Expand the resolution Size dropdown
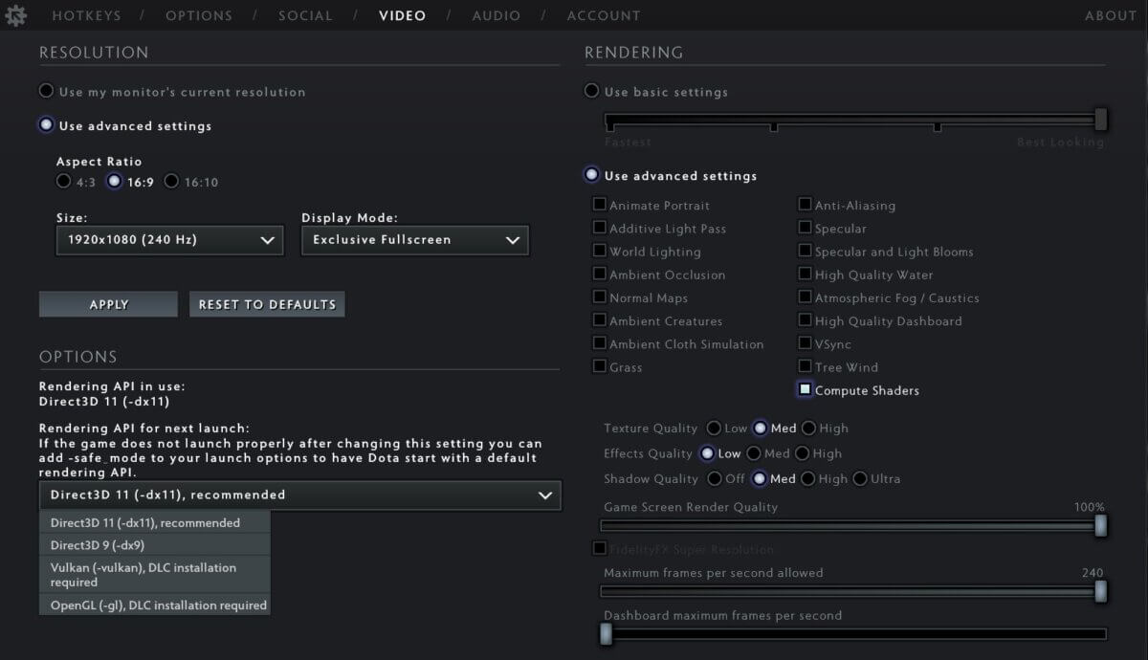This screenshot has height=660, width=1148. (x=169, y=240)
